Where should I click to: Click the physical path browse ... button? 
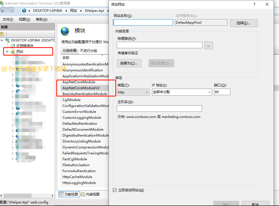click(209, 45)
